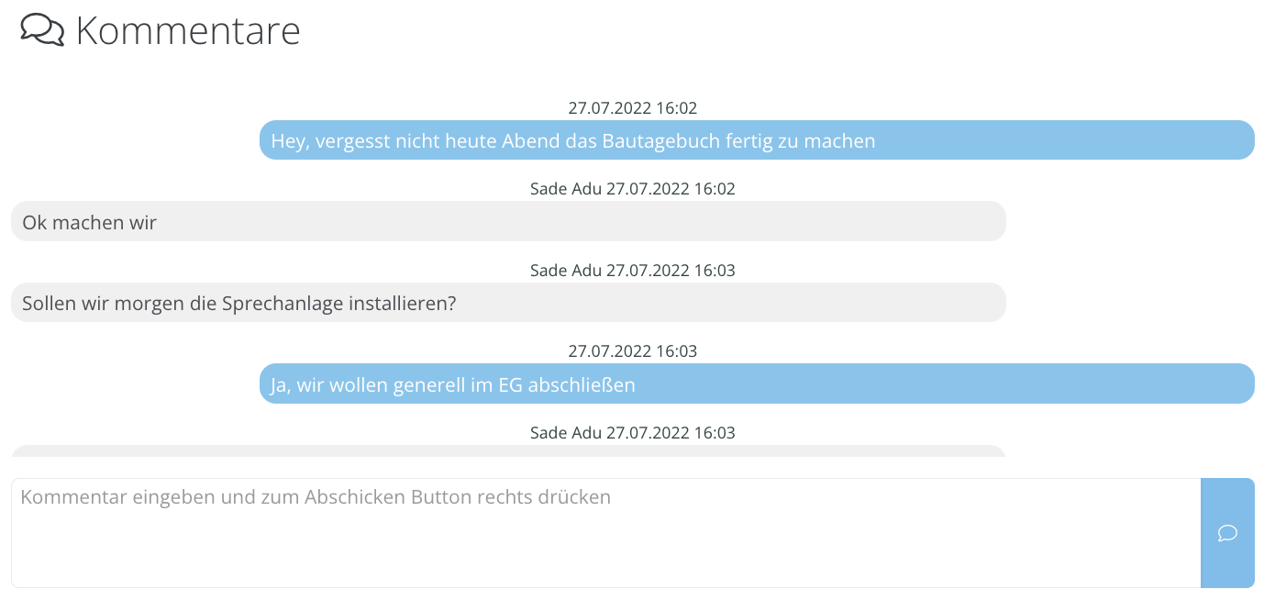1264x611 pixels.
Task: Click the blue send button panel
Action: (1227, 533)
